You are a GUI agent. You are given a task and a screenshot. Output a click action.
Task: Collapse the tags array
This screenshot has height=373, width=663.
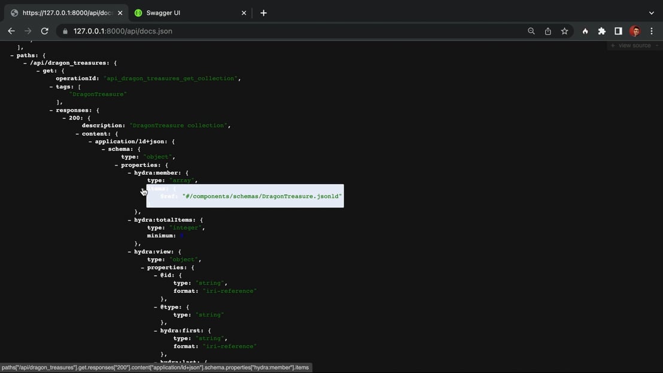pos(51,87)
